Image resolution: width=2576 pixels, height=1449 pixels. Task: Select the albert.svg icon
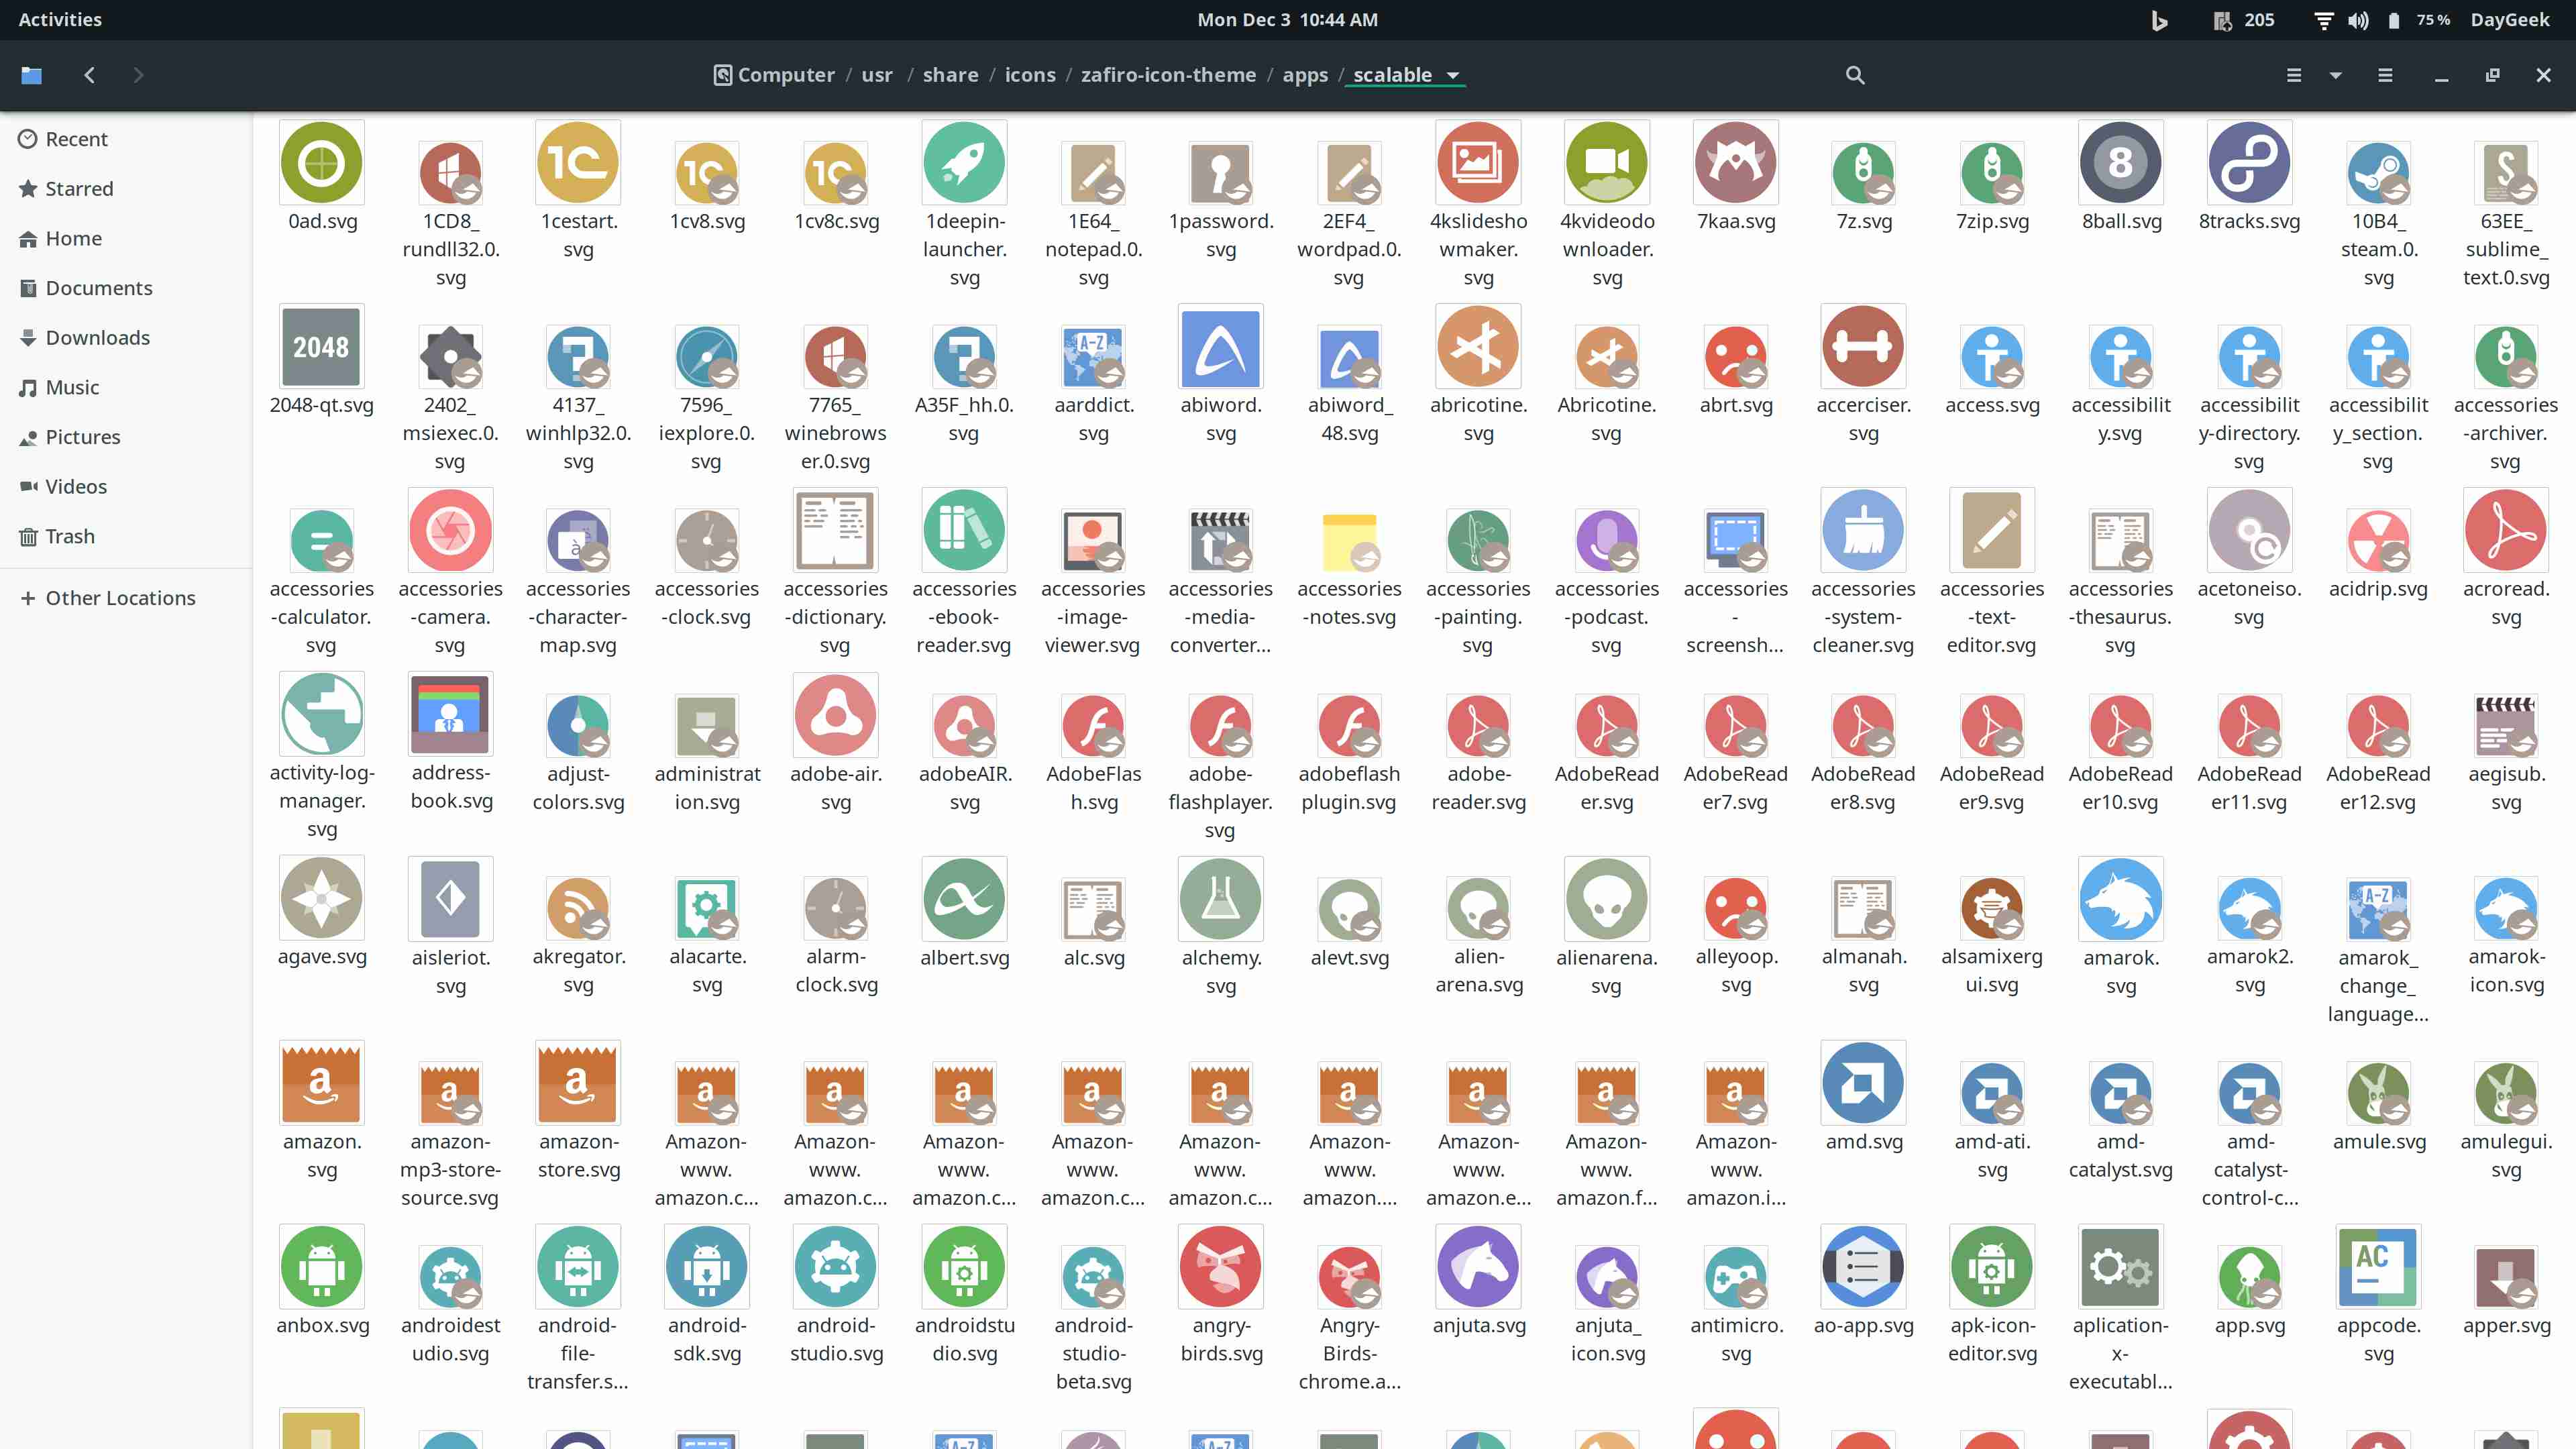click(x=964, y=899)
